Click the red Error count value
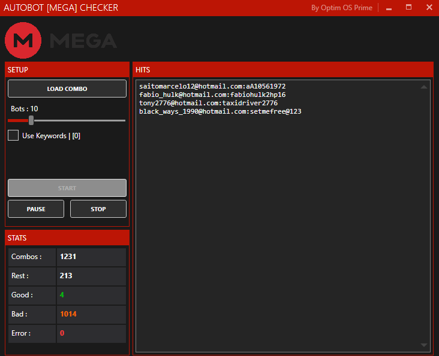The width and height of the screenshot is (439, 356). click(x=62, y=333)
